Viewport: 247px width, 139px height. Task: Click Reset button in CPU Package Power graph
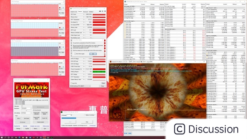[63, 33]
